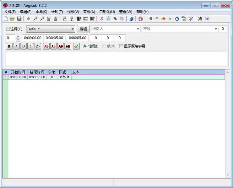Click the New subtitles file icon
Screen dimensions: 233x188
pyautogui.click(x=6, y=19)
